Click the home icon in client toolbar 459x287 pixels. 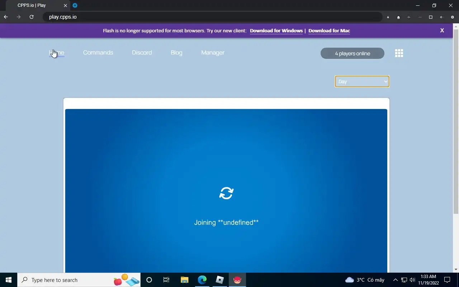pos(398,17)
